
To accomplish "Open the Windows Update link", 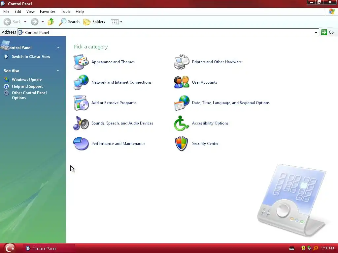I will (27, 80).
